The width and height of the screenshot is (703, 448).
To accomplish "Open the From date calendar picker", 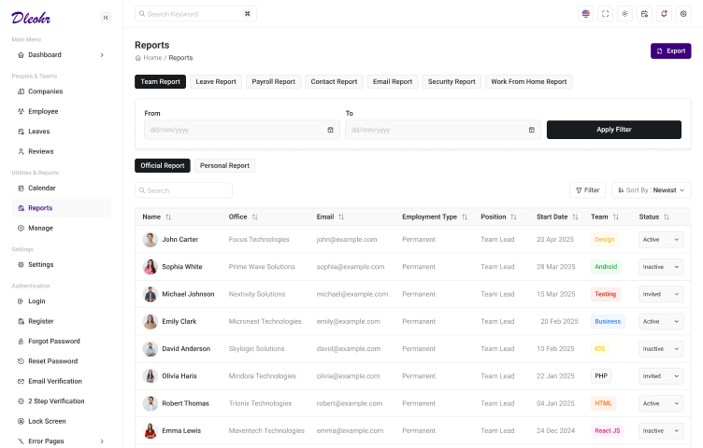I will [x=330, y=130].
